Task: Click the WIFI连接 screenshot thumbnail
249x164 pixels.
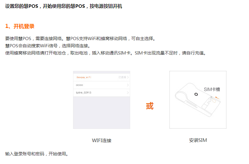Action: pos(102,100)
